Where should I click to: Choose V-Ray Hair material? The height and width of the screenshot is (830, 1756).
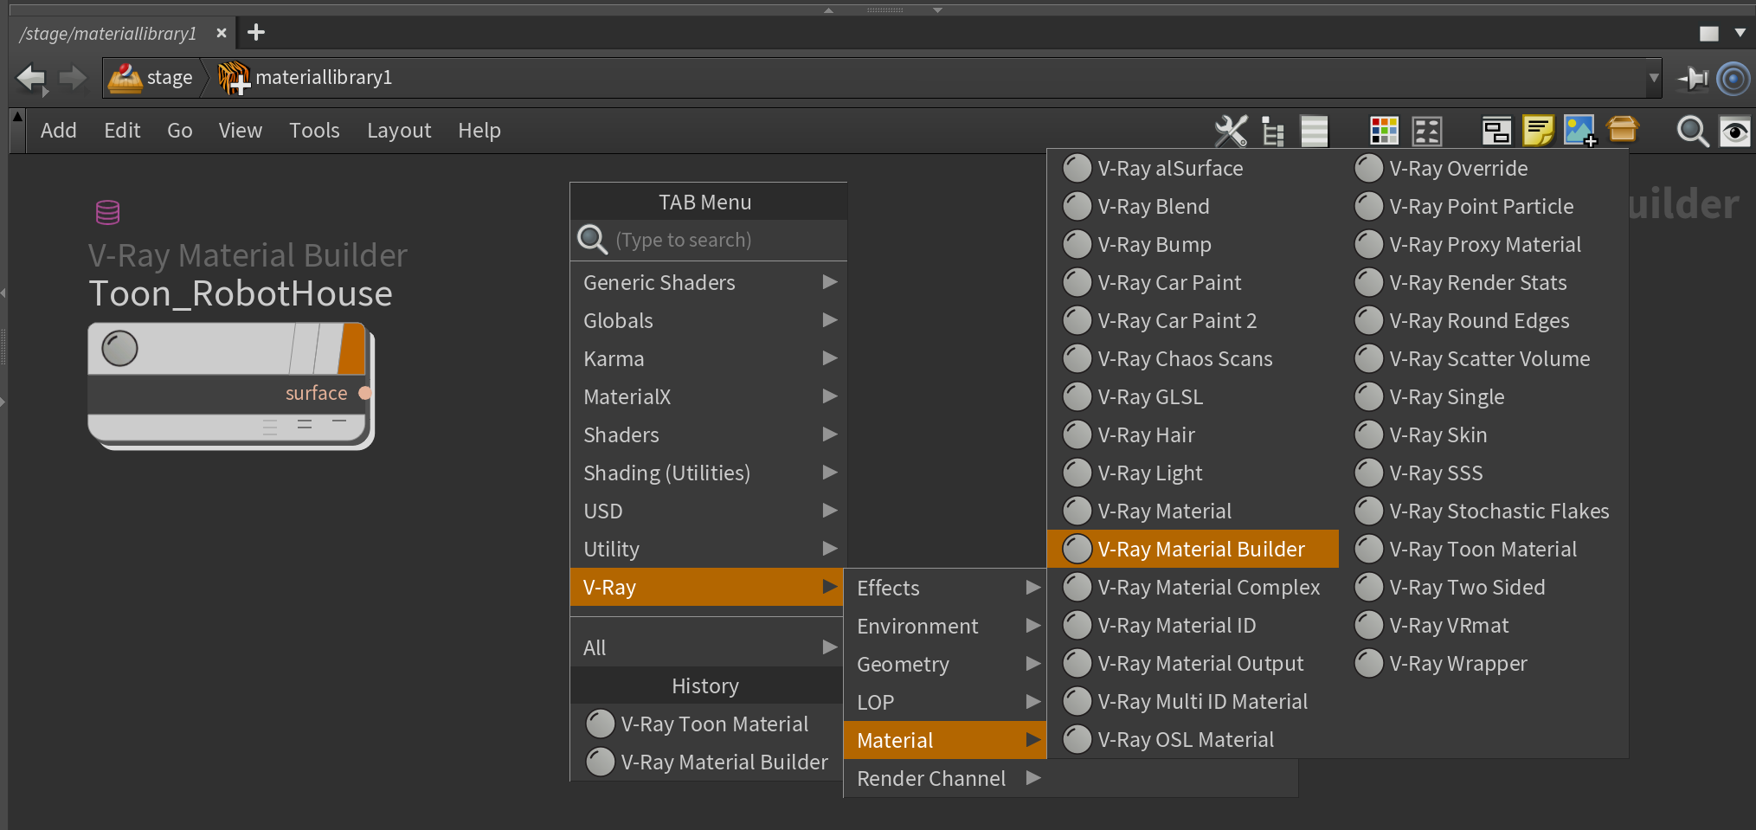[x=1193, y=434]
